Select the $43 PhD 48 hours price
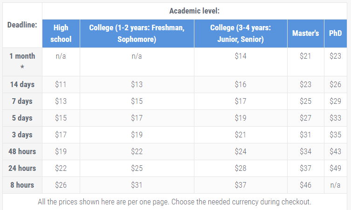 [x=335, y=151]
